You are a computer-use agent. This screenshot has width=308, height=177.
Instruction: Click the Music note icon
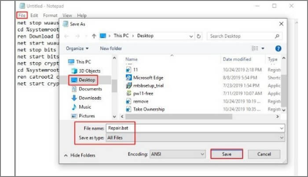tap(74, 107)
